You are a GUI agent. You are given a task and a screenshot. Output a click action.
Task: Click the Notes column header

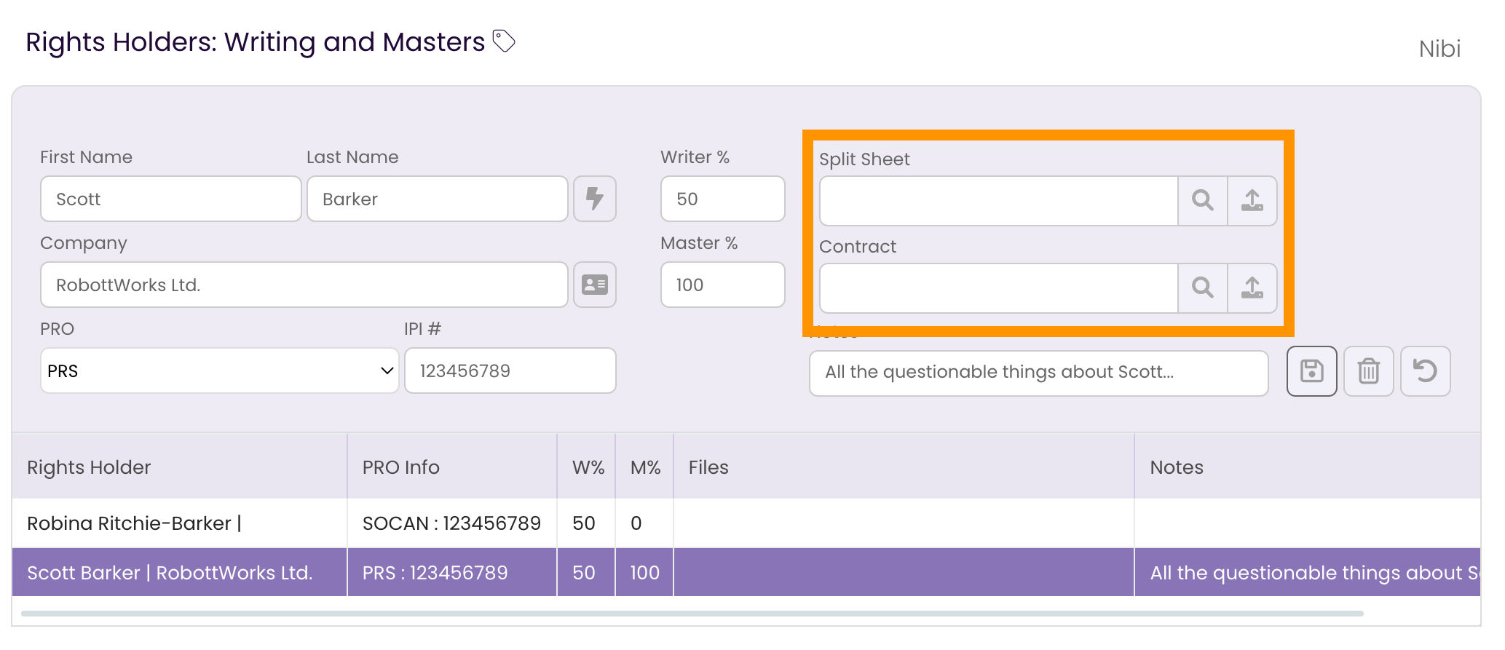1308,467
